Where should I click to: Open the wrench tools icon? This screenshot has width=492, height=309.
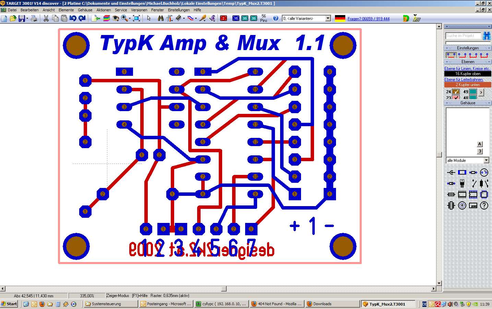[x=169, y=19]
